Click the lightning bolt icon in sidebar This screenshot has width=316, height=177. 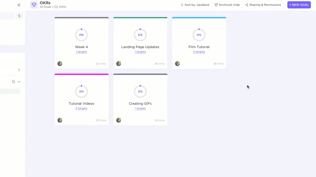click(x=19, y=16)
